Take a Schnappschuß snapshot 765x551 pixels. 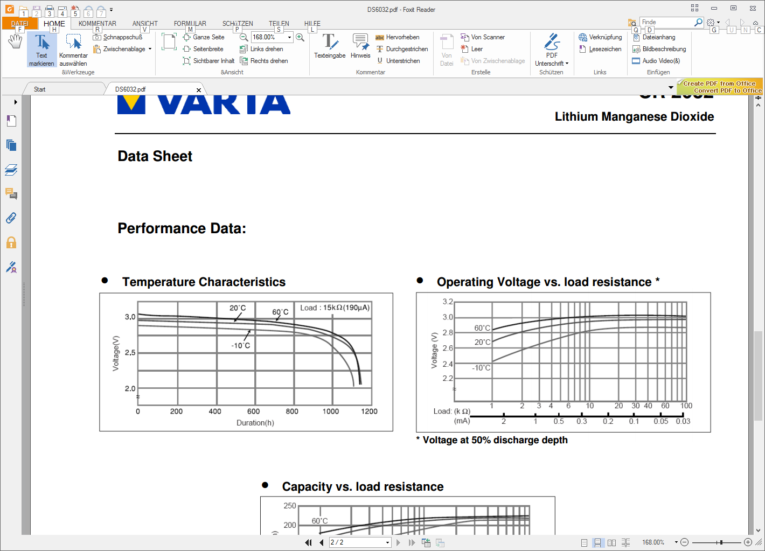point(117,37)
